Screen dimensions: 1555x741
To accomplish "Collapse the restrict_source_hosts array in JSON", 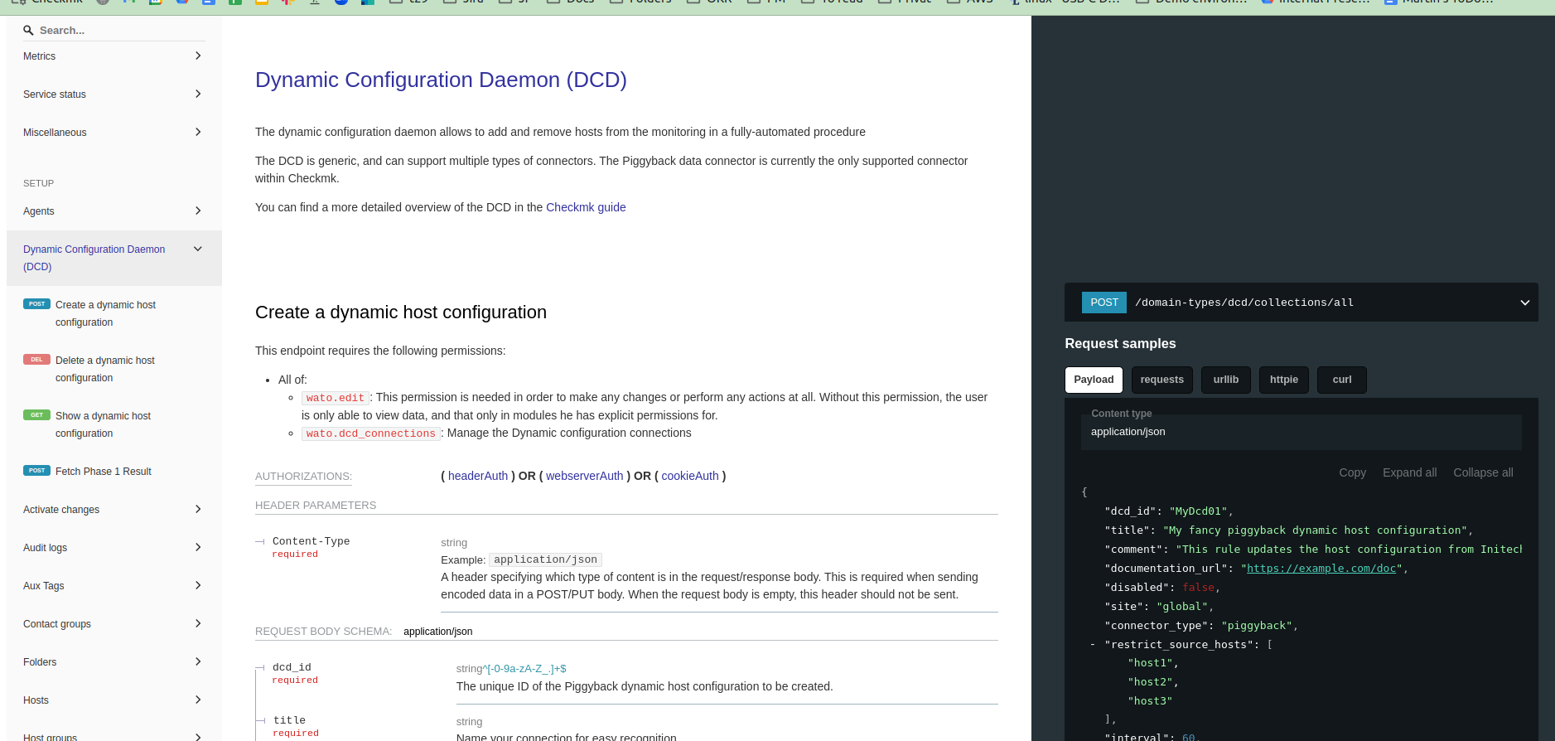I will pyautogui.click(x=1093, y=645).
